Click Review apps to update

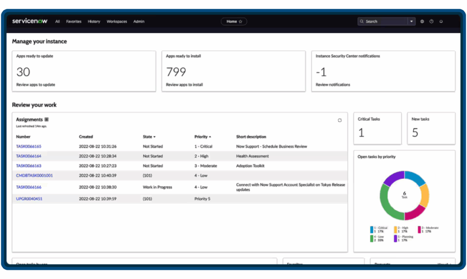36,84
